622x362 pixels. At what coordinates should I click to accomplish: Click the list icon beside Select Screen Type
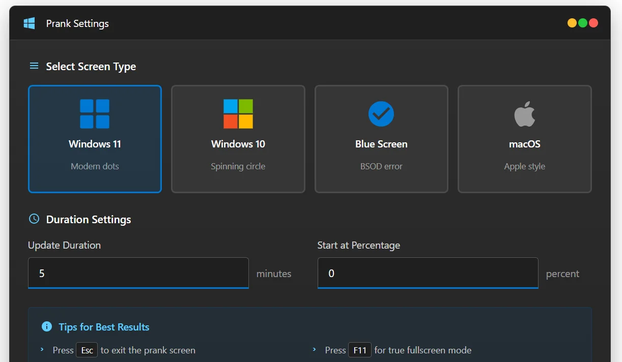click(x=34, y=66)
